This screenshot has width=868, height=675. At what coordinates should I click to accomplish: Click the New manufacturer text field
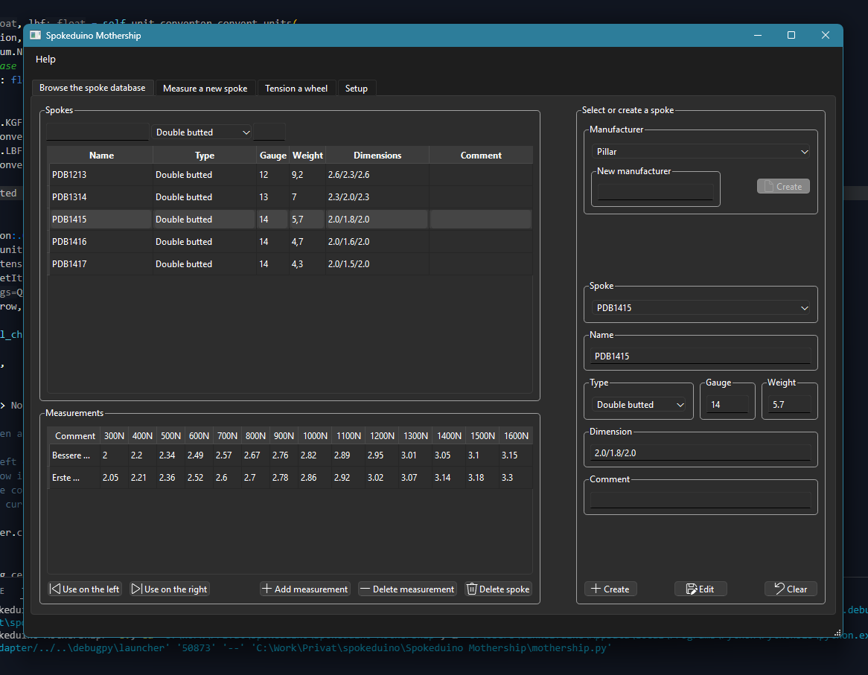(x=655, y=191)
